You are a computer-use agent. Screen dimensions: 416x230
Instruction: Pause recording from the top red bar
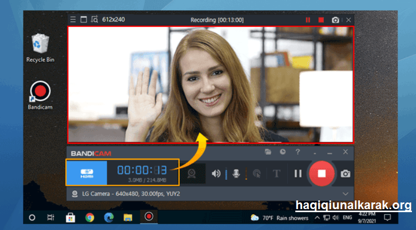[308, 20]
